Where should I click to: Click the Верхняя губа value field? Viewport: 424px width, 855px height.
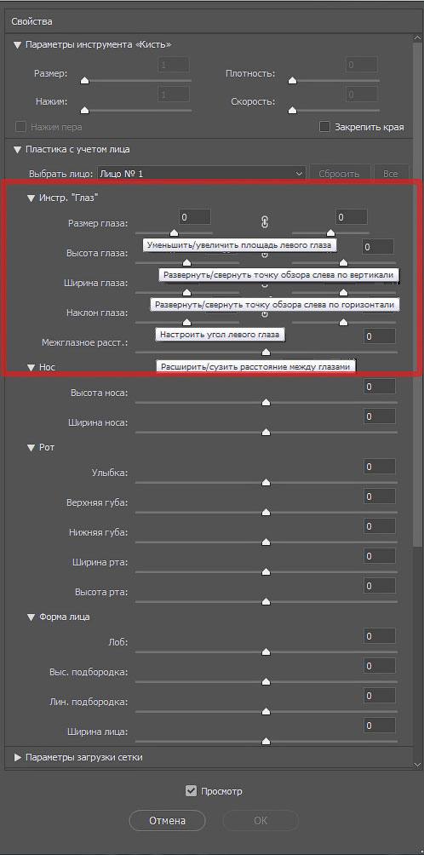380,496
